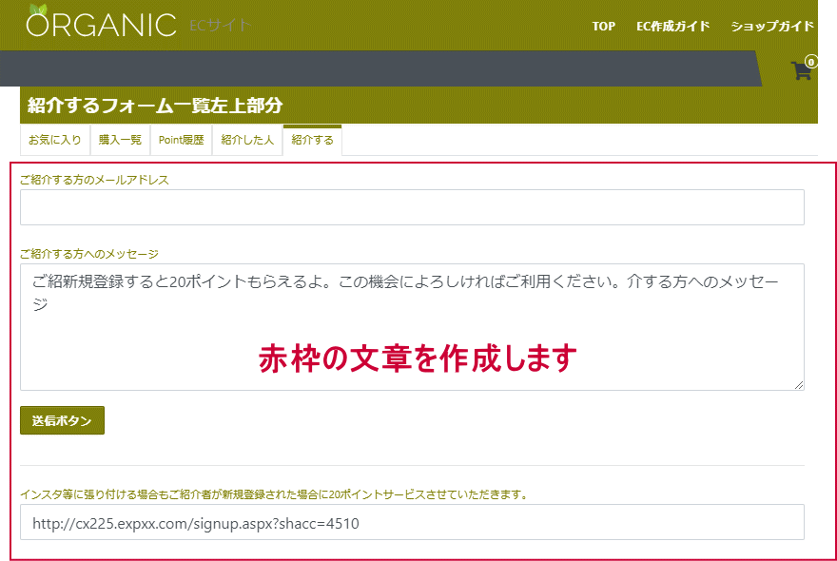The height and width of the screenshot is (561, 837).
Task: Switch to お気に入り tab
Action: click(x=55, y=140)
